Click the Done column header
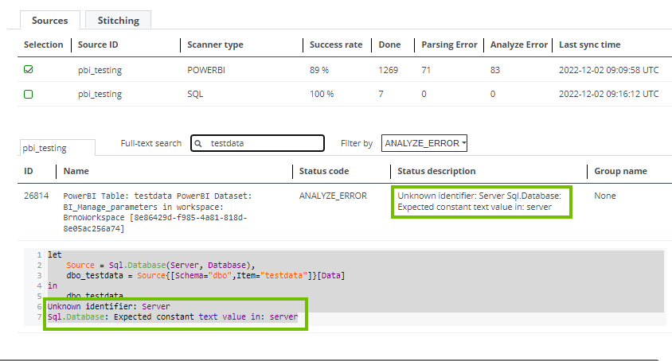 389,45
